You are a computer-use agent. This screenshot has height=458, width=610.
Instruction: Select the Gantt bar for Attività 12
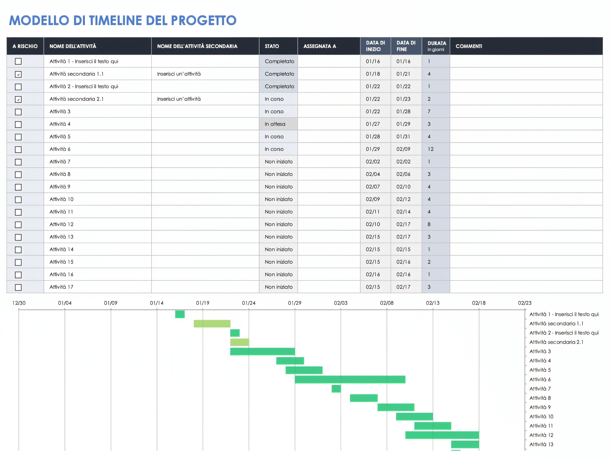pyautogui.click(x=442, y=435)
